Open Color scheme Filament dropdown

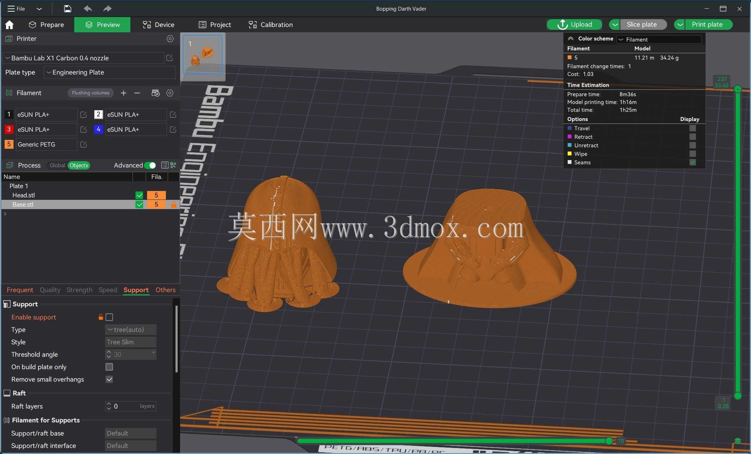[x=659, y=39]
